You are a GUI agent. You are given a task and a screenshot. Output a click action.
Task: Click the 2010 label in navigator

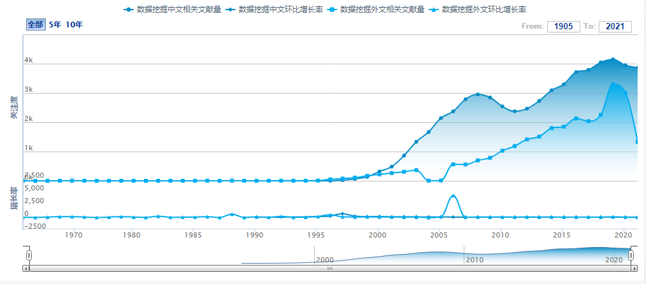coord(475,260)
